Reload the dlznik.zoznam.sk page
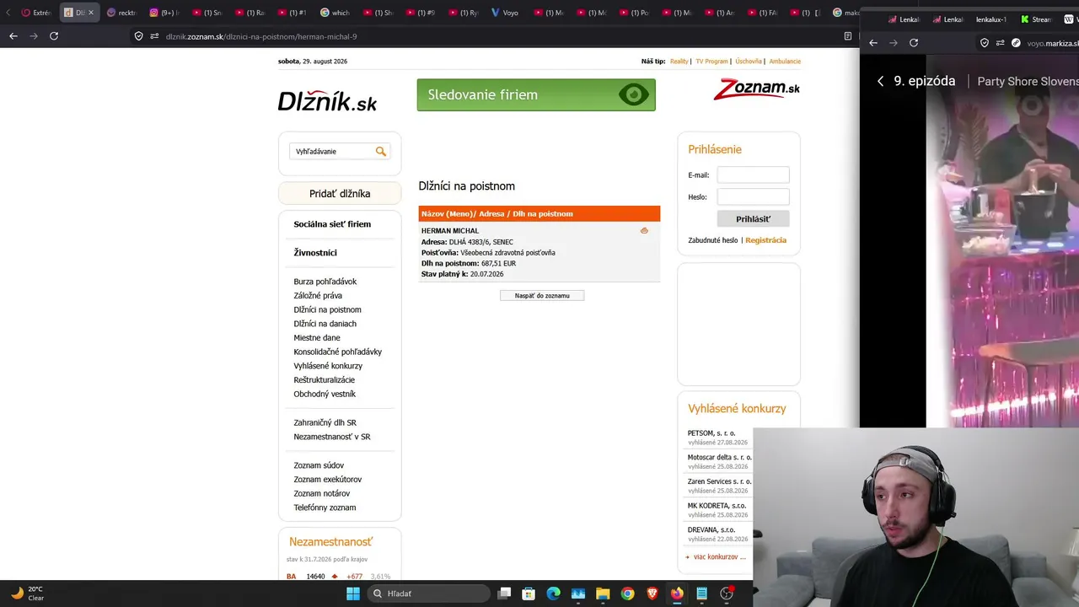 click(x=54, y=36)
